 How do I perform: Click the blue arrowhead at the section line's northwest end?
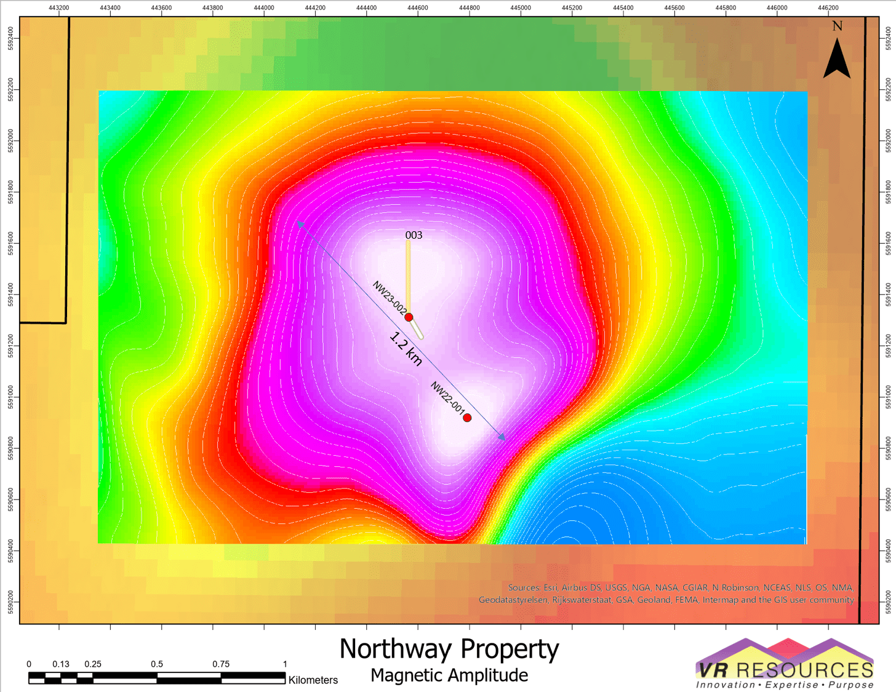(x=300, y=223)
